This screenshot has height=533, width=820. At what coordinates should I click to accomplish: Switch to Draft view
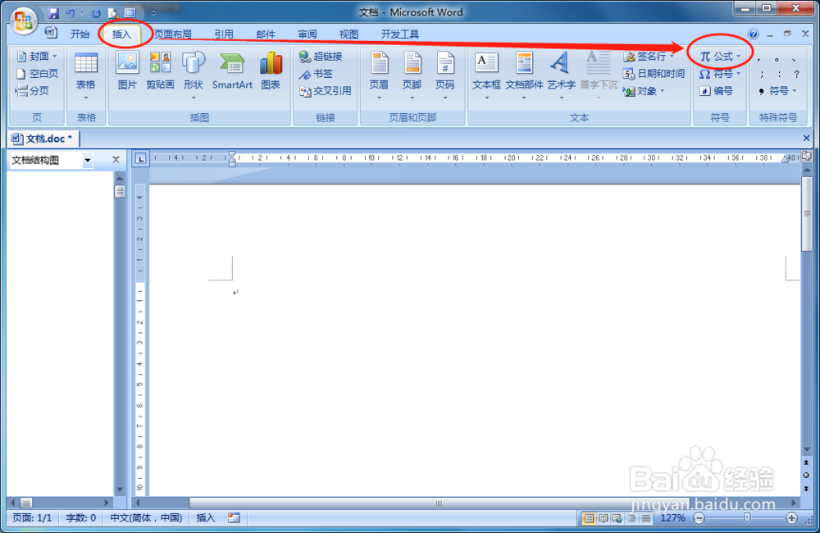click(646, 518)
